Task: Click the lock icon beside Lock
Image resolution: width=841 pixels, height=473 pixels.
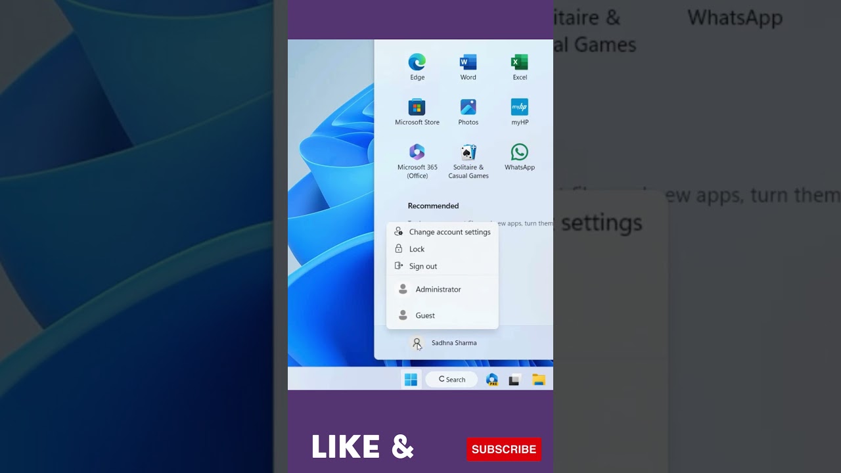Action: point(398,249)
